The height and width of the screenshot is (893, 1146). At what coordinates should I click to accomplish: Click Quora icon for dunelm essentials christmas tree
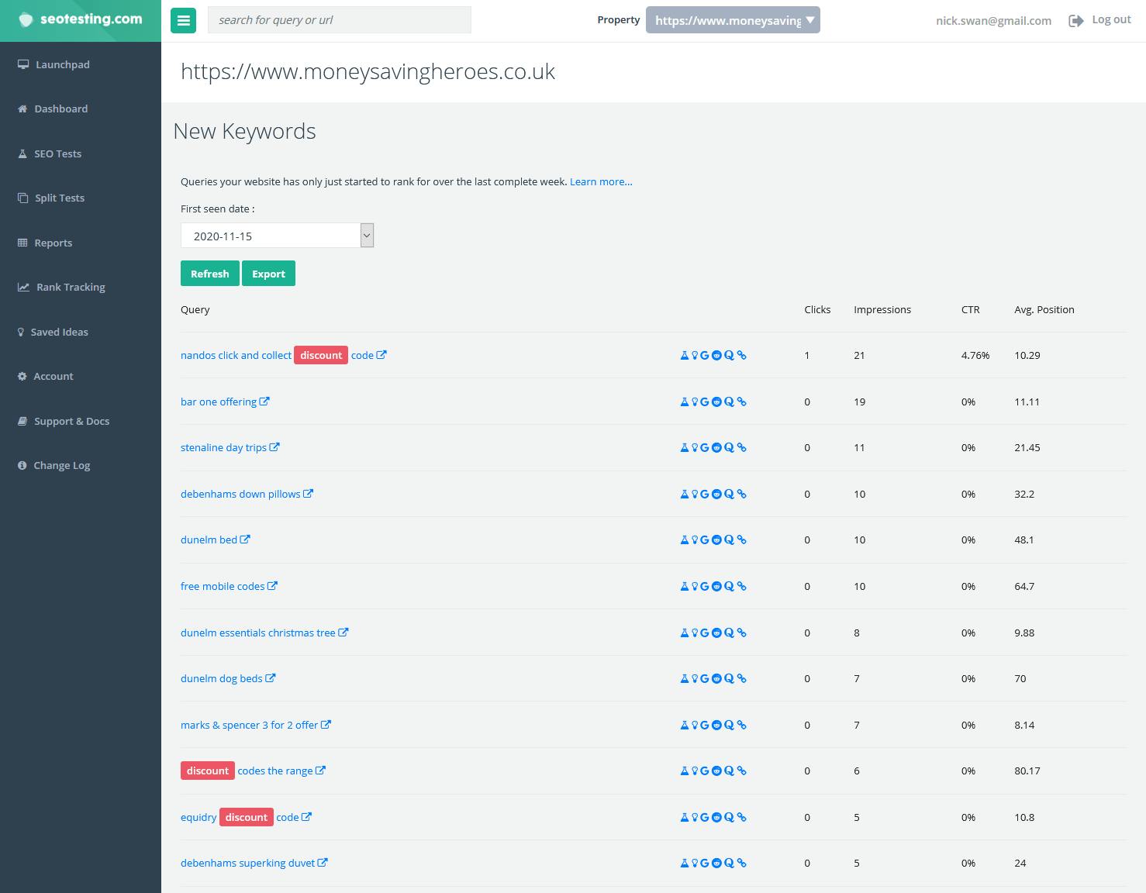729,633
